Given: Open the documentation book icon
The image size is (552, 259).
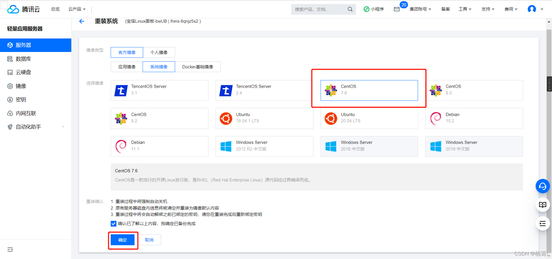Looking at the screenshot, I should click(x=543, y=205).
